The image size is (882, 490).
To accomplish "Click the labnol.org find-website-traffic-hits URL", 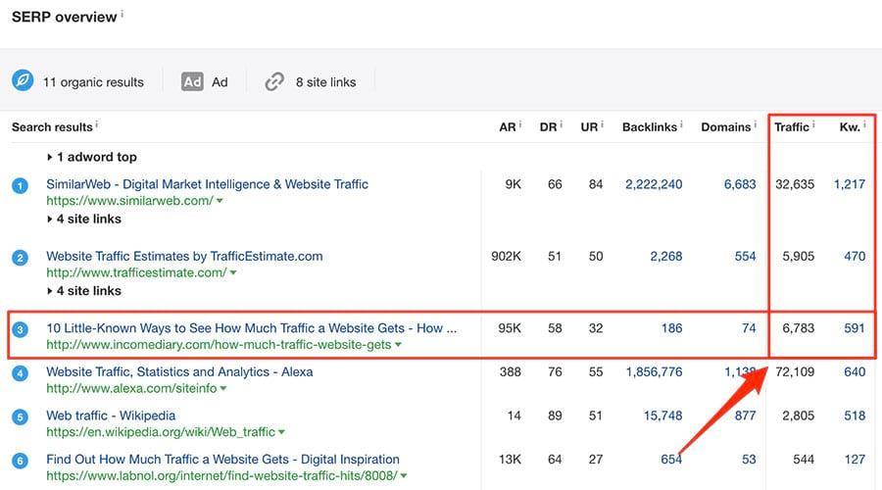I will pyautogui.click(x=222, y=476).
